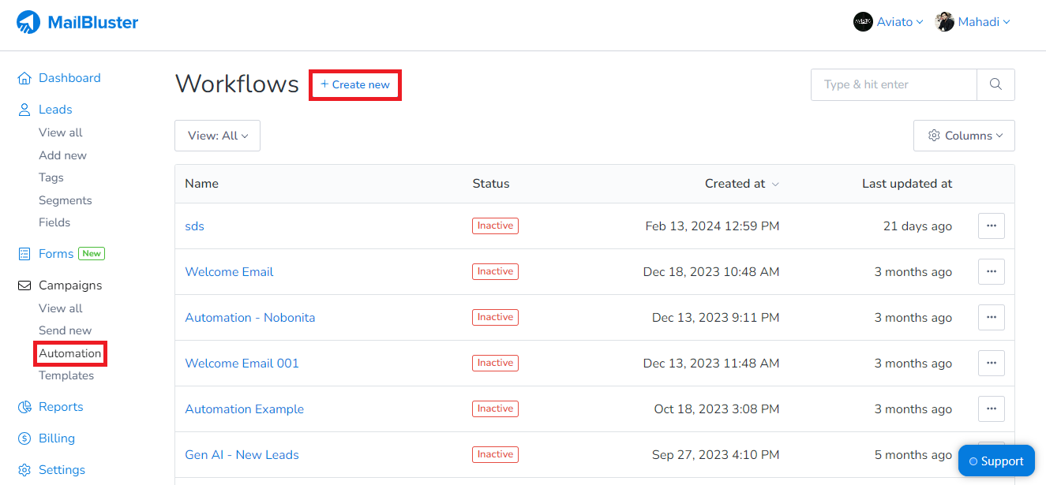Click the Create new workflow button
1046x485 pixels.
[x=354, y=84]
